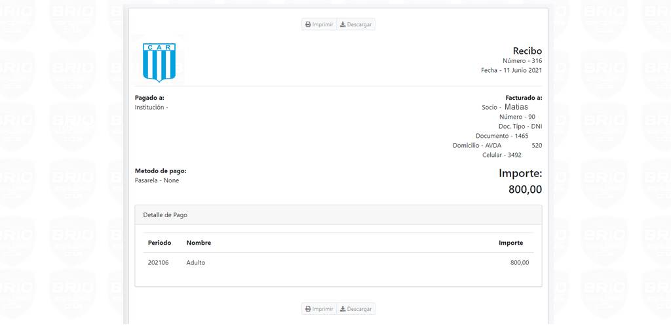Viewport: 671px width, 328px height.
Task: Click the Facturado a: label
Action: 524,98
